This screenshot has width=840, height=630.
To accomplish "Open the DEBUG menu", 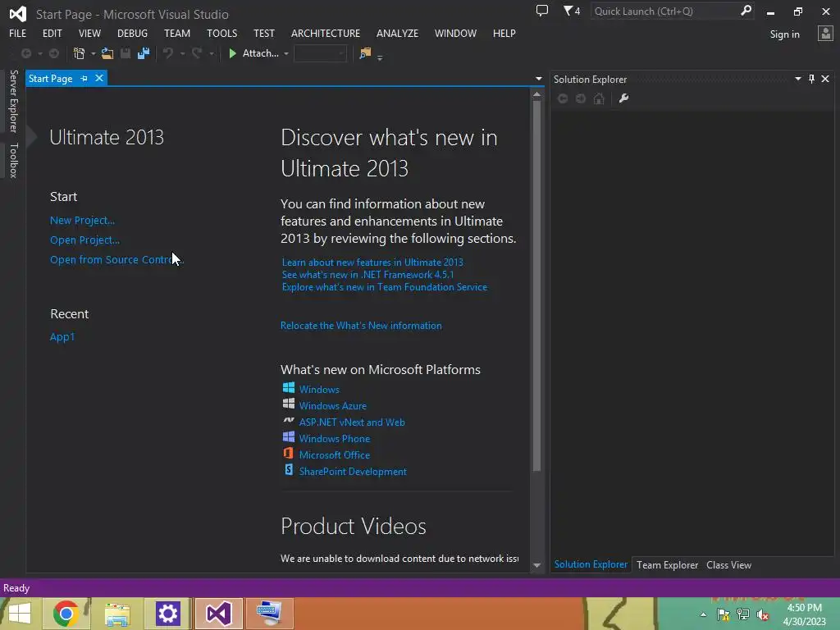I will [132, 33].
